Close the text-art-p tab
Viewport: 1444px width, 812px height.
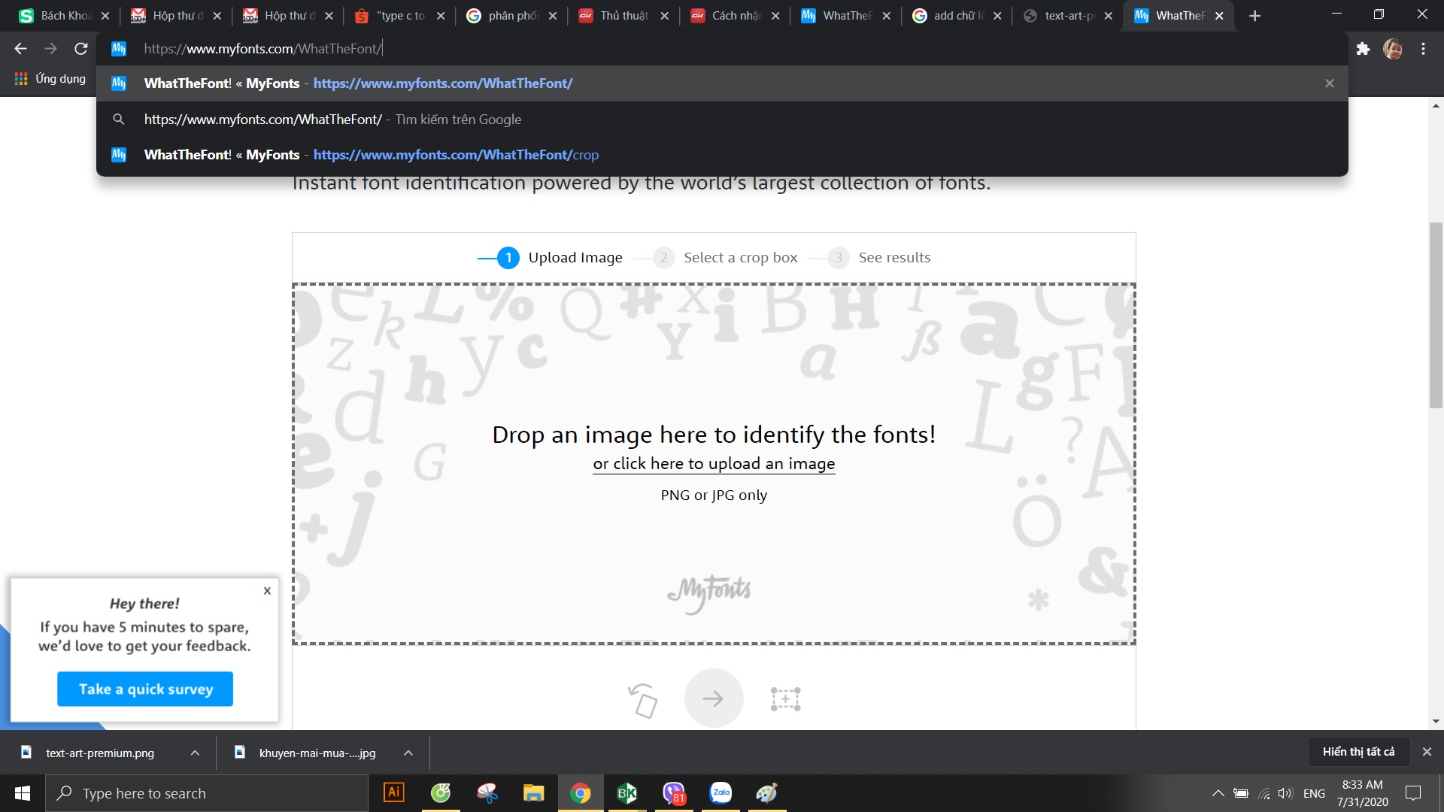point(1109,16)
